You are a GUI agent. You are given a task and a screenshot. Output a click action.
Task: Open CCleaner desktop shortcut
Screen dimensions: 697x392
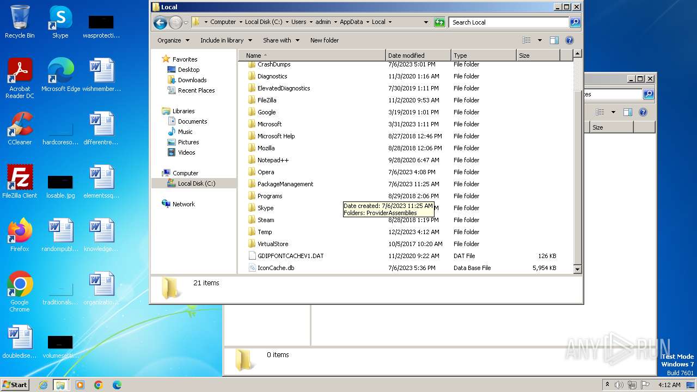[20, 128]
